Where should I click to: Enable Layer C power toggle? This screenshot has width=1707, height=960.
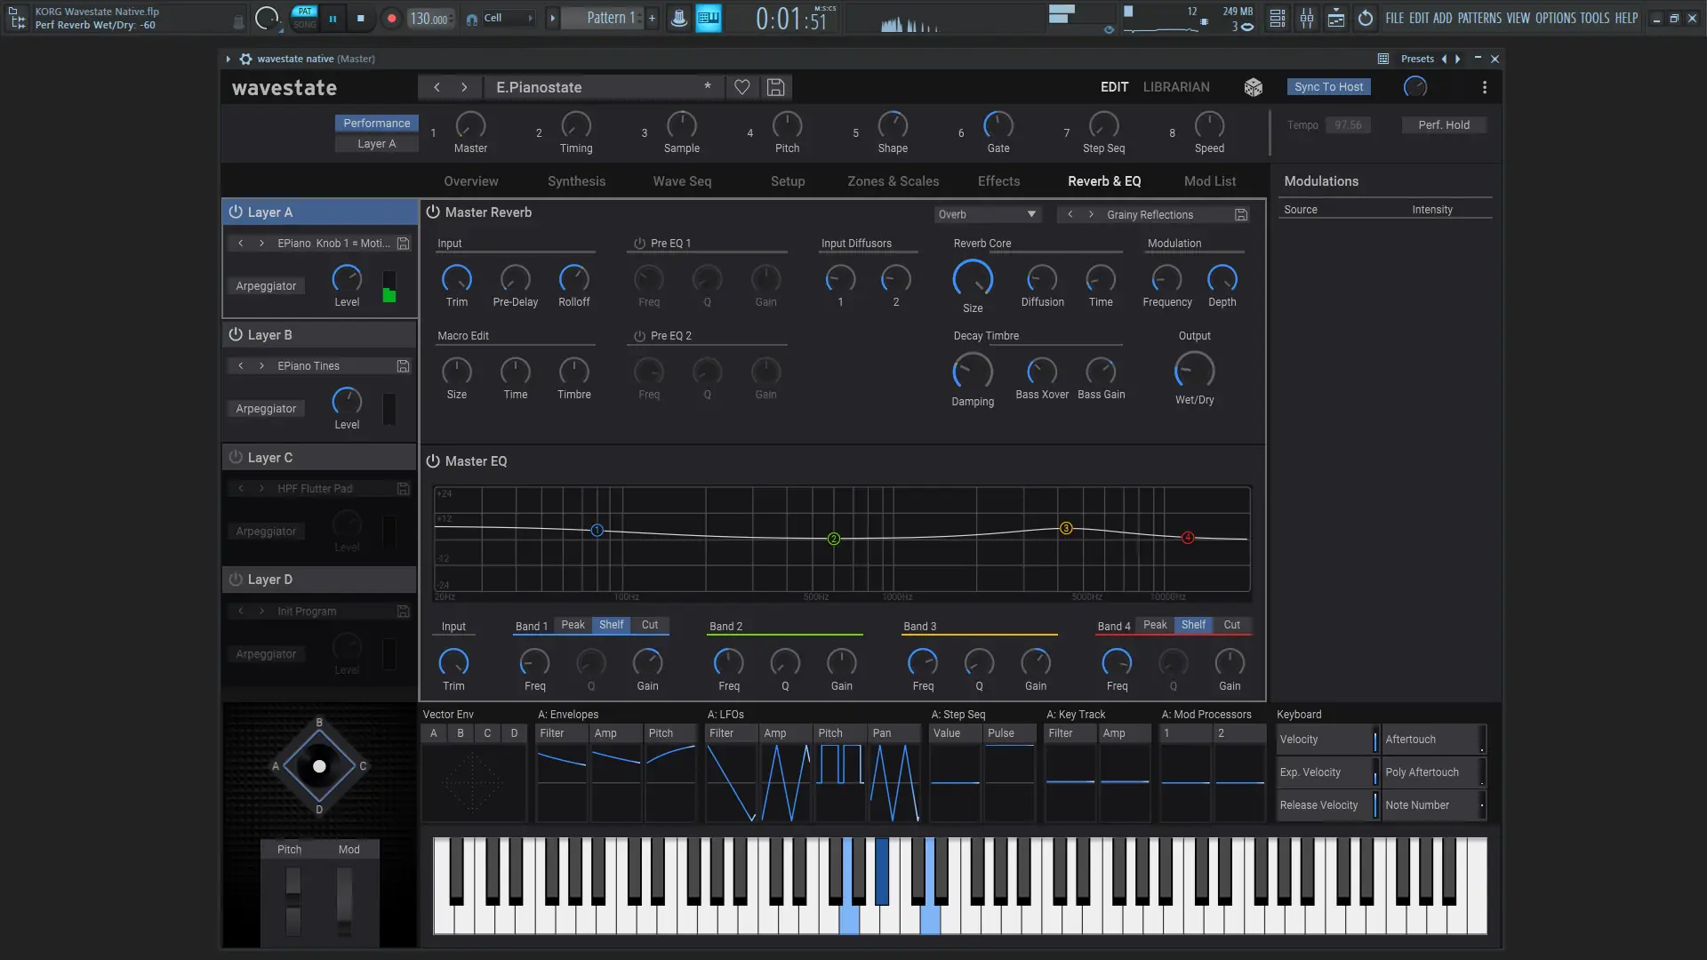[236, 458]
